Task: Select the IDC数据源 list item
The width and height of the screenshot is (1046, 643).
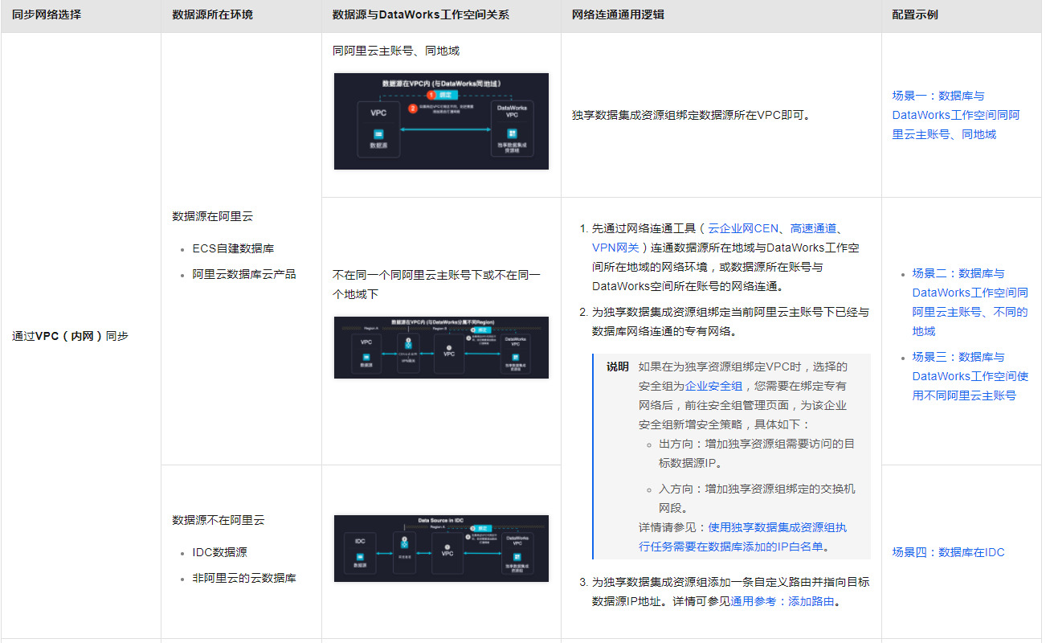Action: [219, 552]
